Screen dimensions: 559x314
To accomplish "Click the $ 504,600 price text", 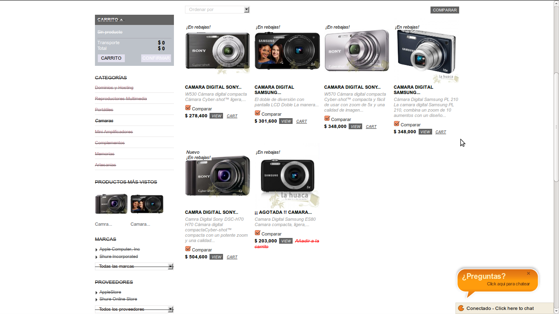I will tap(196, 257).
